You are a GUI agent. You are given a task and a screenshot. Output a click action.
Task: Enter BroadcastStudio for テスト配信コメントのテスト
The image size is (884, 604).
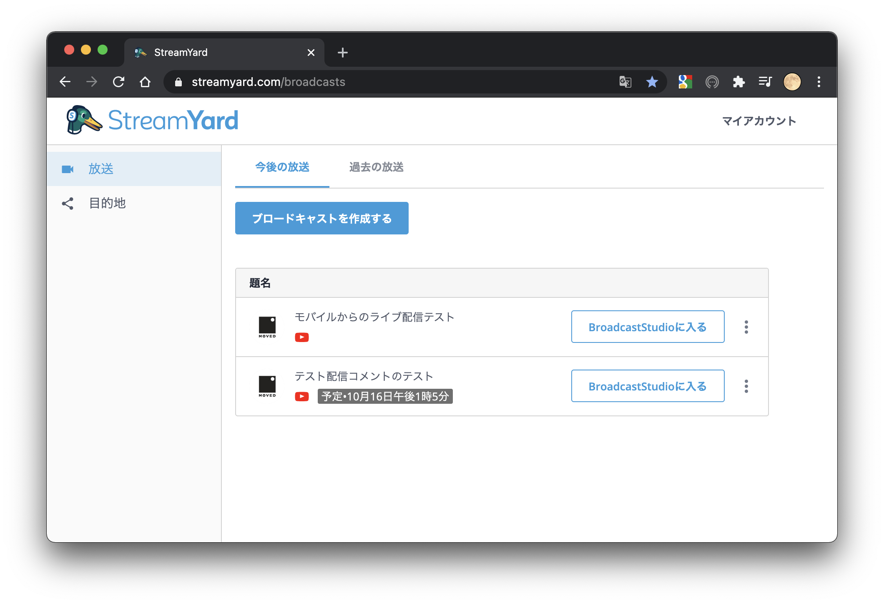[x=648, y=386]
